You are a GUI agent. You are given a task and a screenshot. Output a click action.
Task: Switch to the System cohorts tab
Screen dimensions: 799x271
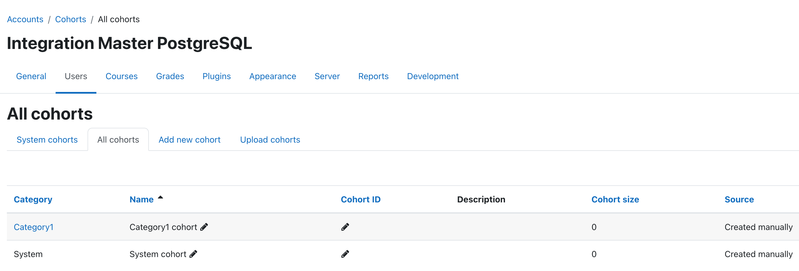tap(47, 140)
